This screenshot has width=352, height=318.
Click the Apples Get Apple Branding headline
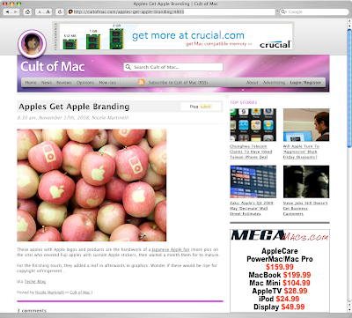(x=74, y=107)
